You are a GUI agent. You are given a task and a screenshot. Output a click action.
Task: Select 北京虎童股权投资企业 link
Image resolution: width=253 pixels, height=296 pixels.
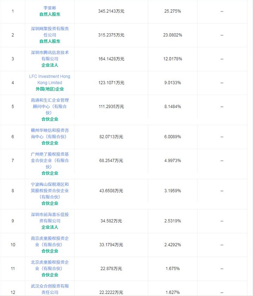(x=50, y=265)
